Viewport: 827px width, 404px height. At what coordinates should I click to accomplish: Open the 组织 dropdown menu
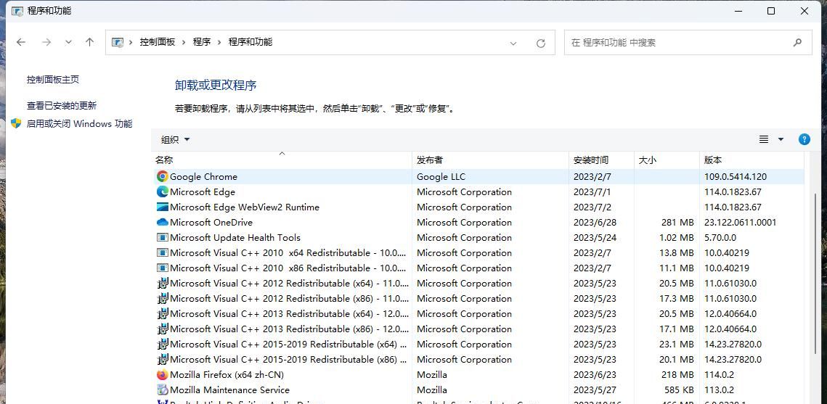pos(176,139)
